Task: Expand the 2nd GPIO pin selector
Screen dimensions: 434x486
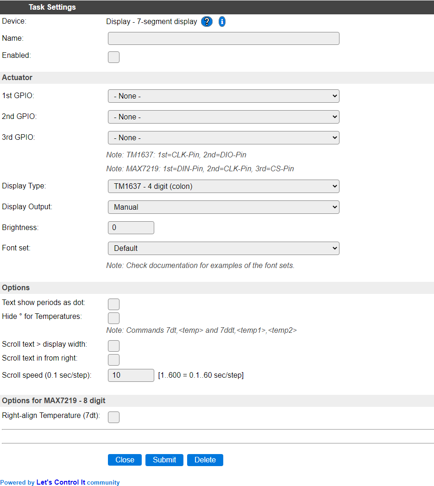Action: coord(223,117)
